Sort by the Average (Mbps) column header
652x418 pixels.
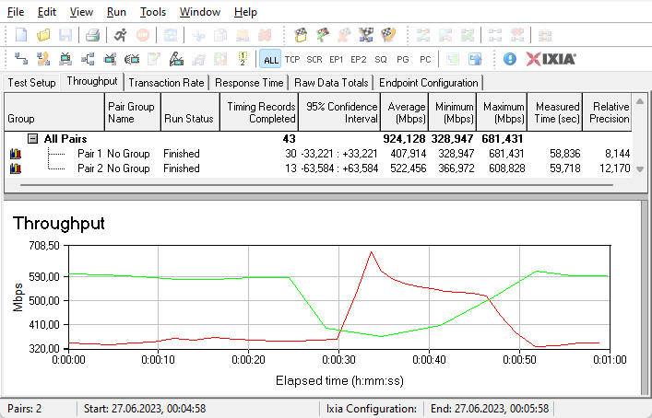coord(405,112)
